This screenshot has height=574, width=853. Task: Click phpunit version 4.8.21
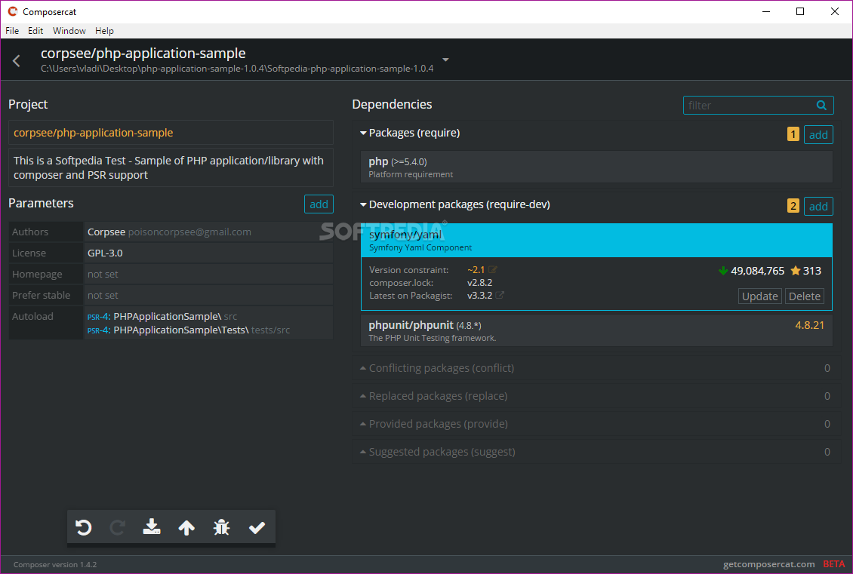coord(809,325)
